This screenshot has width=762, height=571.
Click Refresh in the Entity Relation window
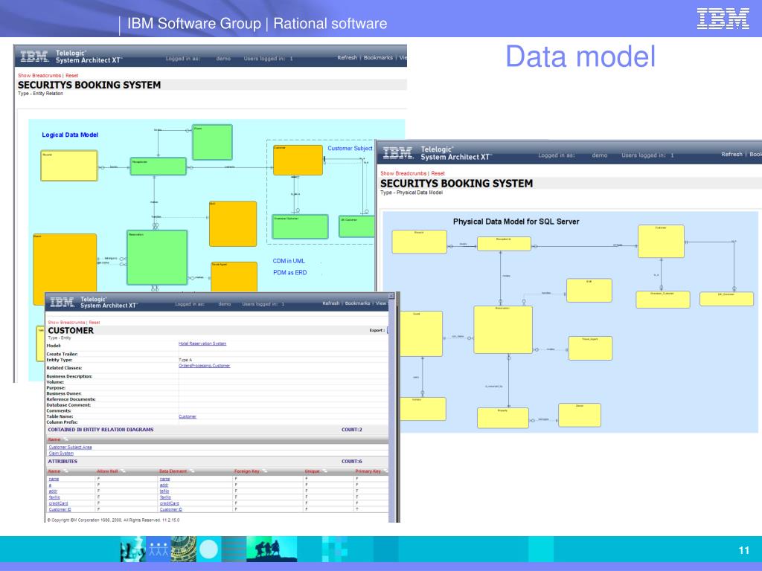click(x=347, y=57)
